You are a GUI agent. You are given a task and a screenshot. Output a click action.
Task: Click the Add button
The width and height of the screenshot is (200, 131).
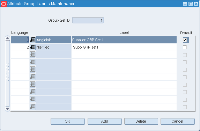tap(105, 121)
